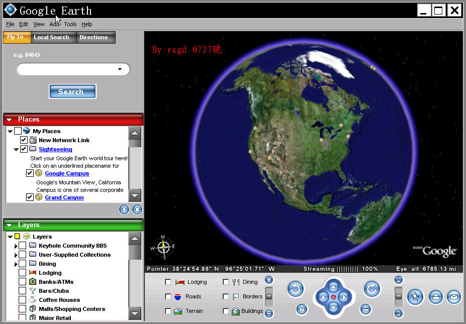Click the Print button
Viewport: 466px width, 324px height.
[x=436, y=297]
